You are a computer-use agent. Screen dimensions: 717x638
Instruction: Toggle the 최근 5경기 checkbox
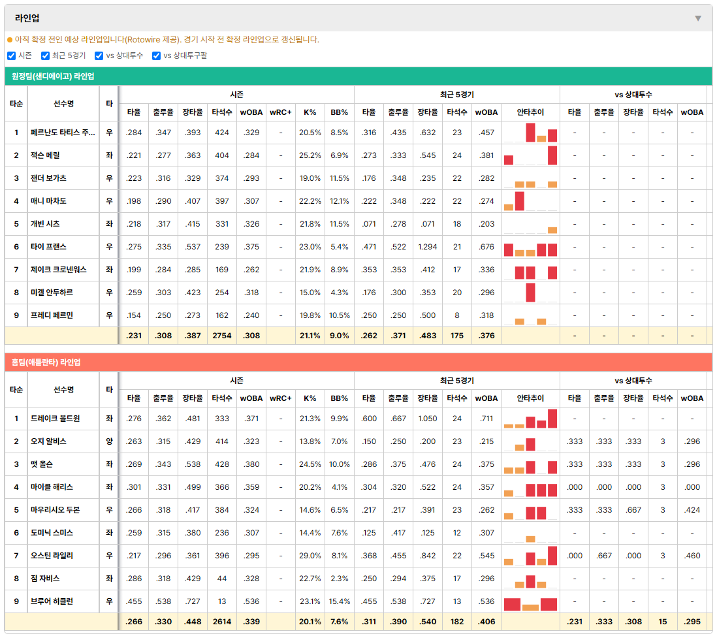tap(45, 56)
